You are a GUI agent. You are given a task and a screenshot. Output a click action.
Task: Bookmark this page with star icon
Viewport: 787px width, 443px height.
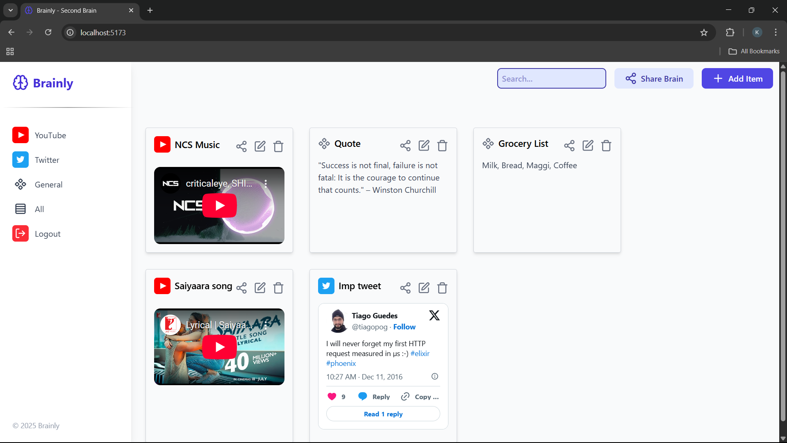coord(704,32)
